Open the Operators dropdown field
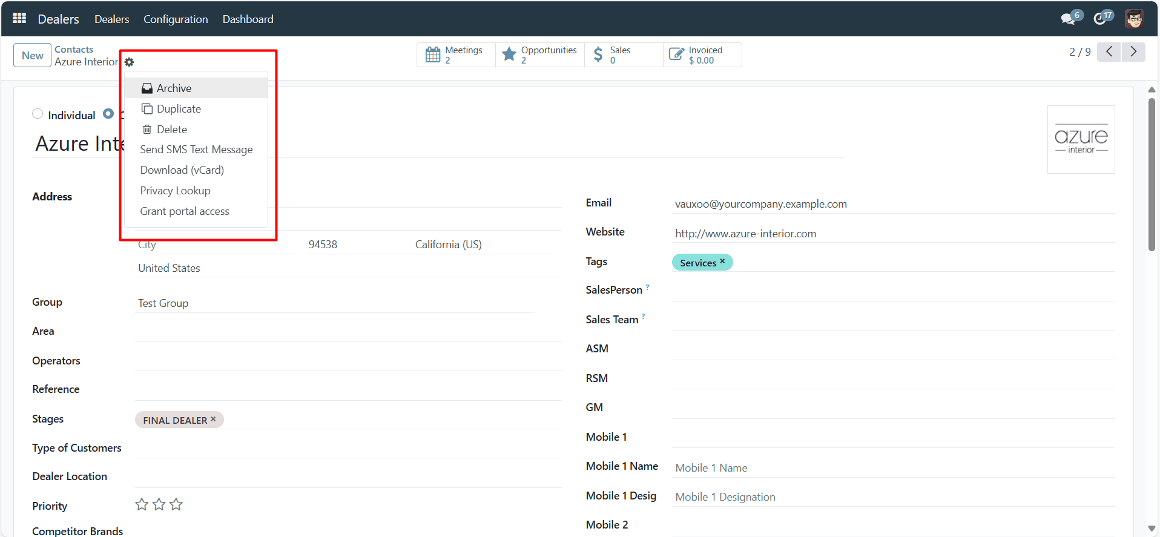The image size is (1160, 537). [349, 361]
